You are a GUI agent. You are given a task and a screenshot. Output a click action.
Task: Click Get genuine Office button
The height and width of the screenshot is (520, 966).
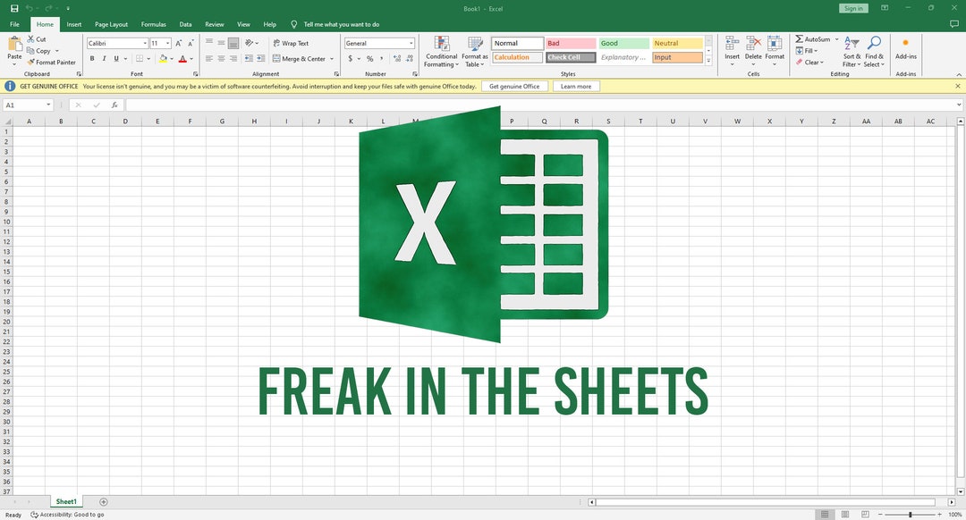click(x=514, y=87)
